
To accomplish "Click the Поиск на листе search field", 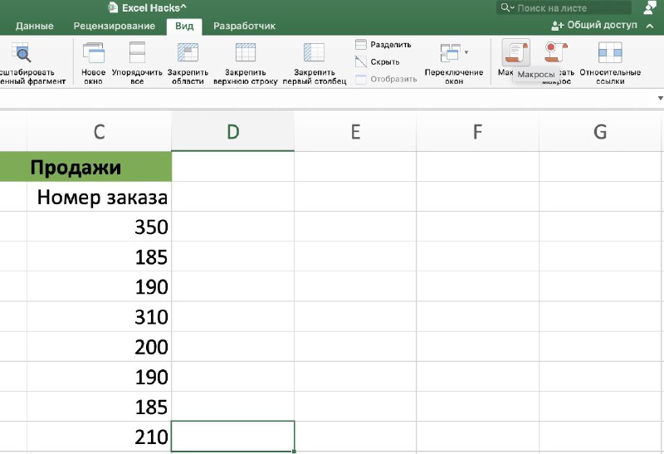I will (564, 7).
